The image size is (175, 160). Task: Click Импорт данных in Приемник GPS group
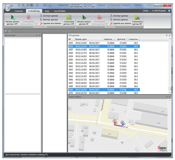50,19
